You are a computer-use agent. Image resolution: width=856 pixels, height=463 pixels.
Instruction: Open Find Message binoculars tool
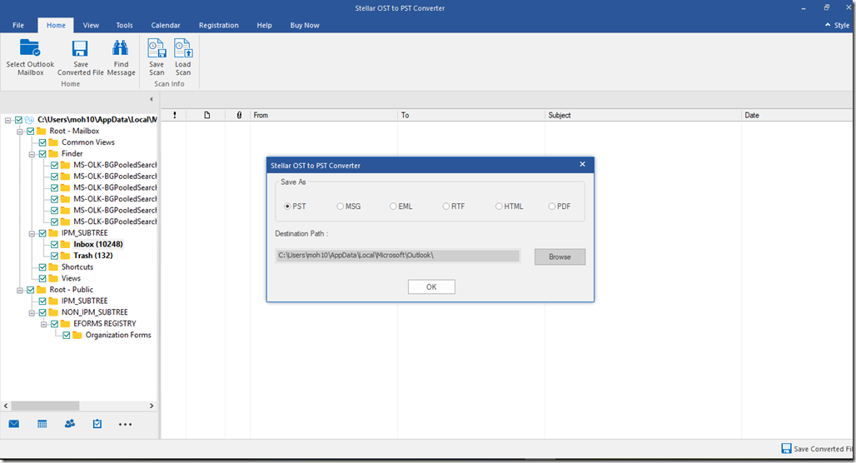121,57
